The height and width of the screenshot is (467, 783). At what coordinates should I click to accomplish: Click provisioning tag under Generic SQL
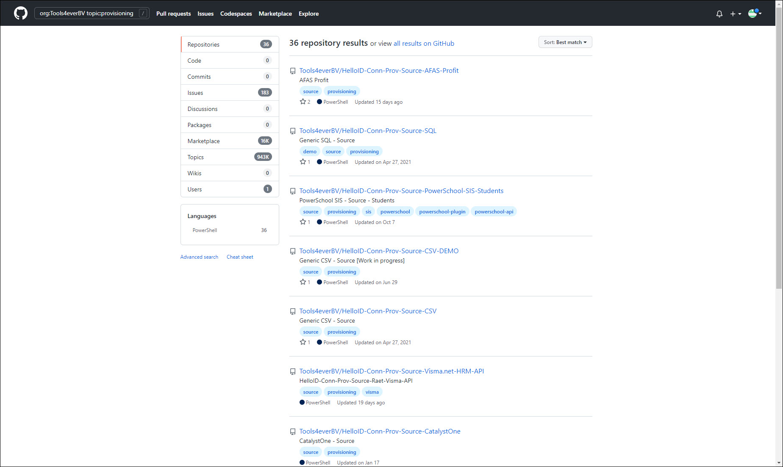coord(364,152)
